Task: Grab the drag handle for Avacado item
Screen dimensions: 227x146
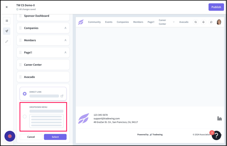Action: [x=20, y=77]
